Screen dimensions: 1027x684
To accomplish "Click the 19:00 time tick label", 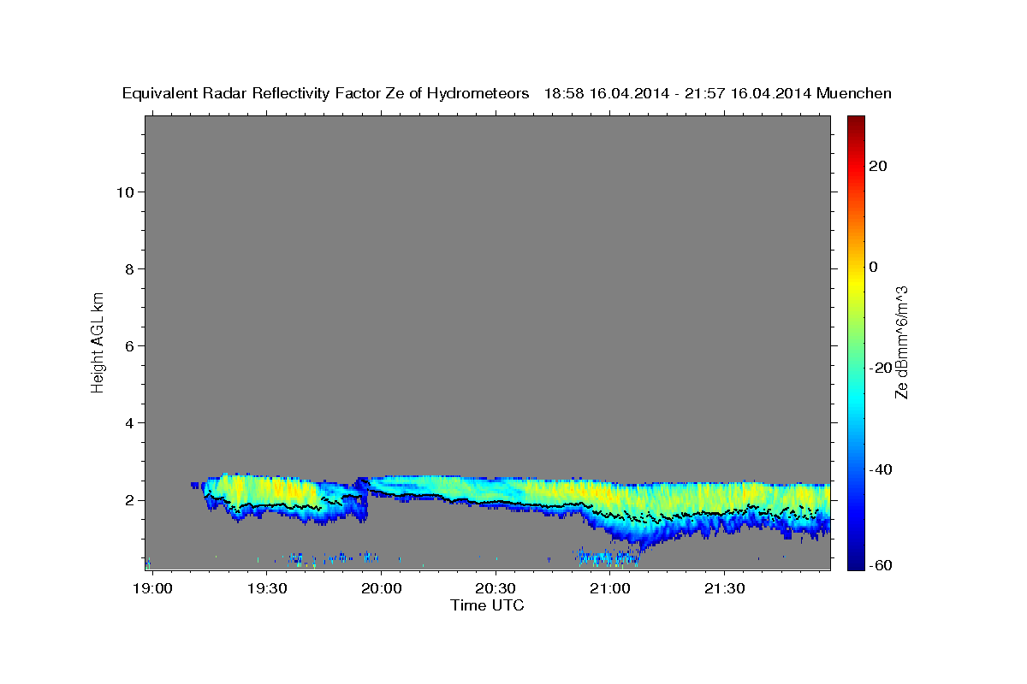I will 152,588.
